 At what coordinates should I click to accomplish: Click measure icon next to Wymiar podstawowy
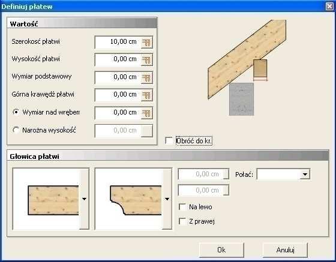pos(147,77)
